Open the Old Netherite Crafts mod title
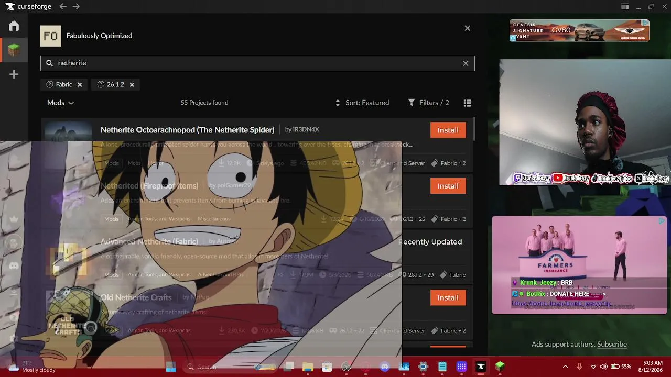The image size is (671, 377). point(136,297)
